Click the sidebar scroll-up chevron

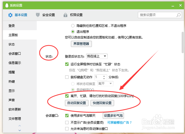(x=20, y=126)
